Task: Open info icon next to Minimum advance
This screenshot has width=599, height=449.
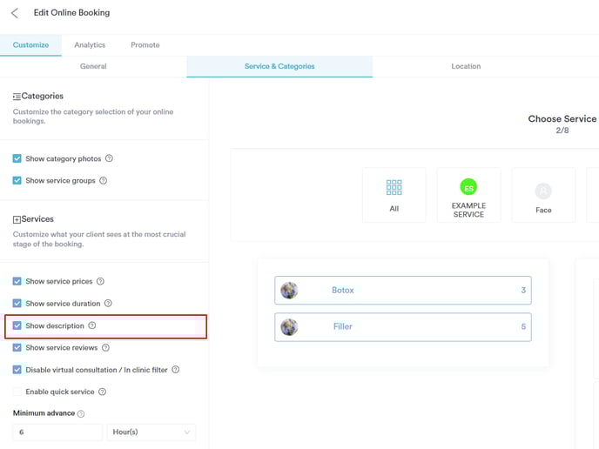Action: (x=81, y=413)
